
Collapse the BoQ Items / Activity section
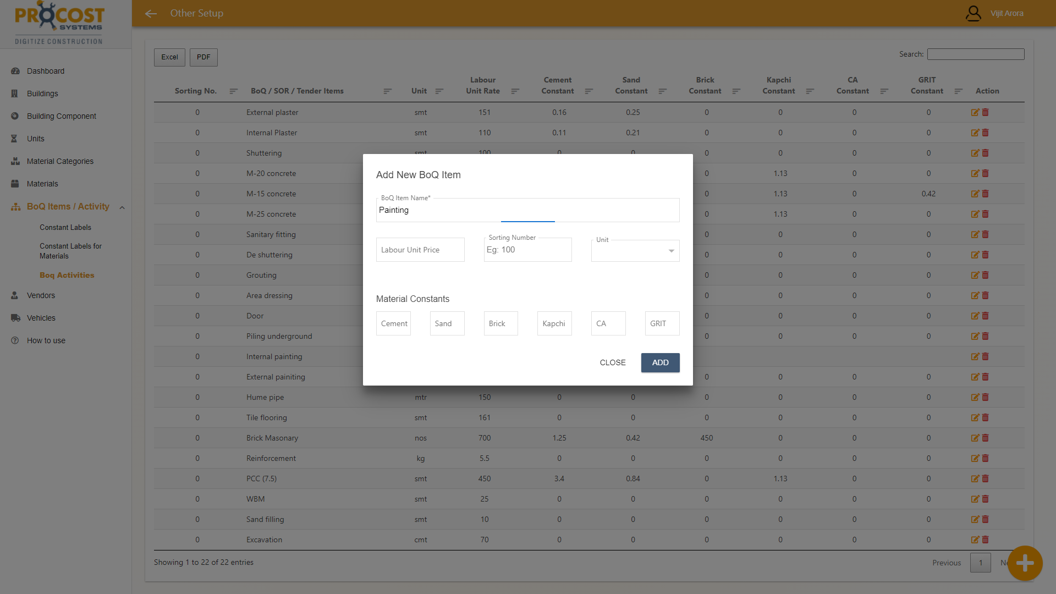tap(122, 207)
